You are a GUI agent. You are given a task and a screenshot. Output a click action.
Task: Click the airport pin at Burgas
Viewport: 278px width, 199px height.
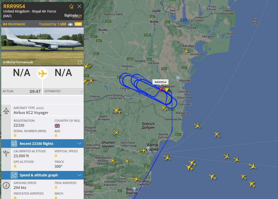(x=134, y=189)
